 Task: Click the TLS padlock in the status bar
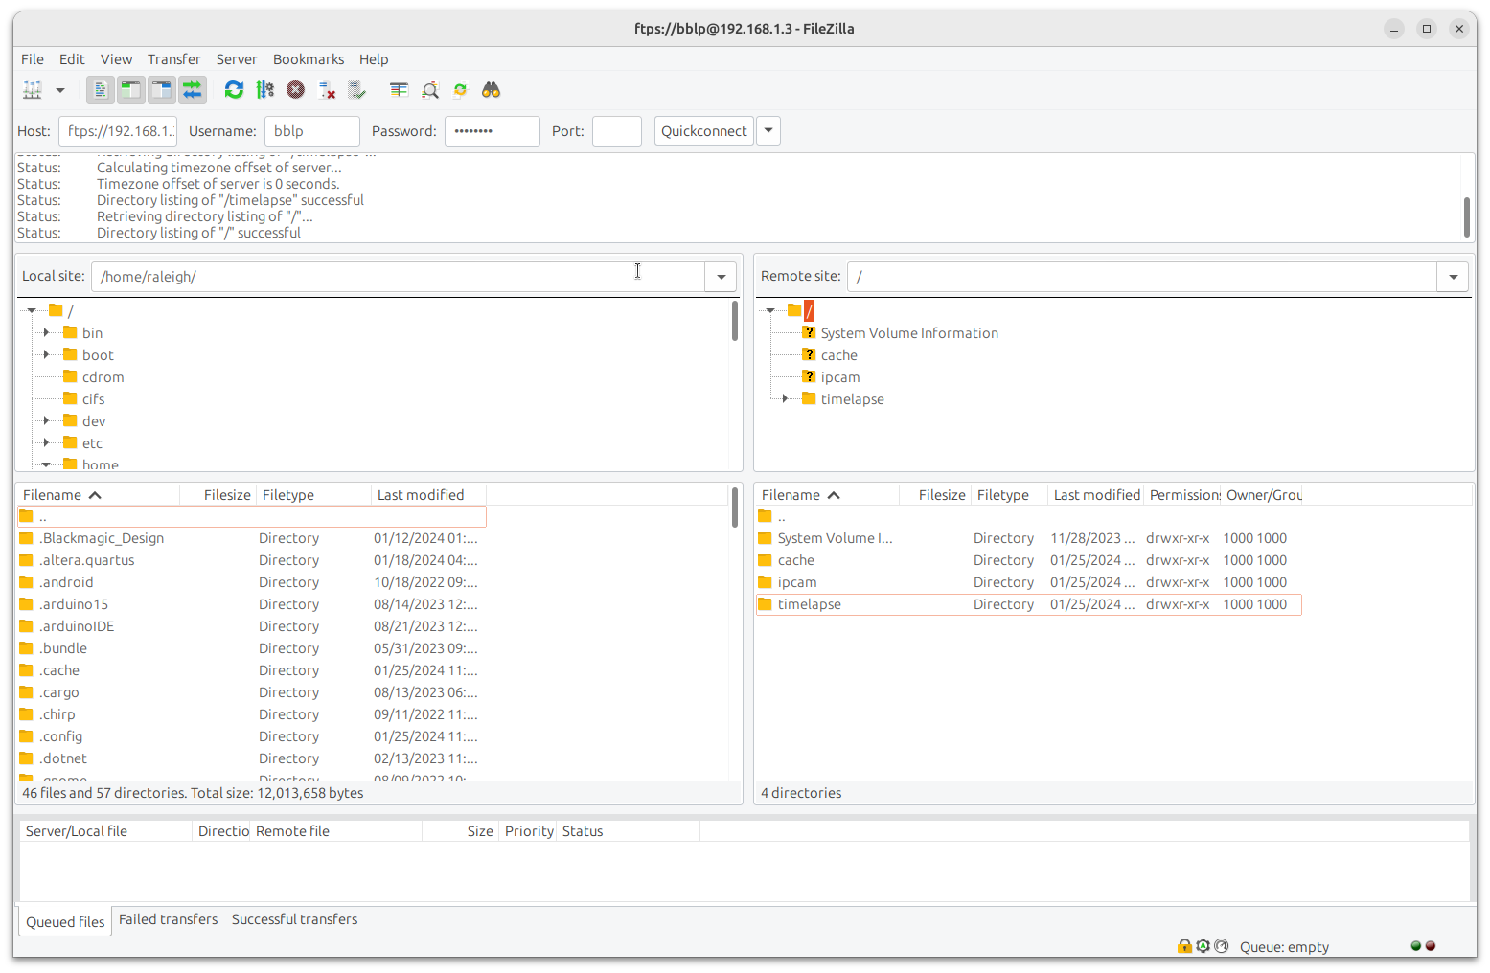[x=1184, y=946]
